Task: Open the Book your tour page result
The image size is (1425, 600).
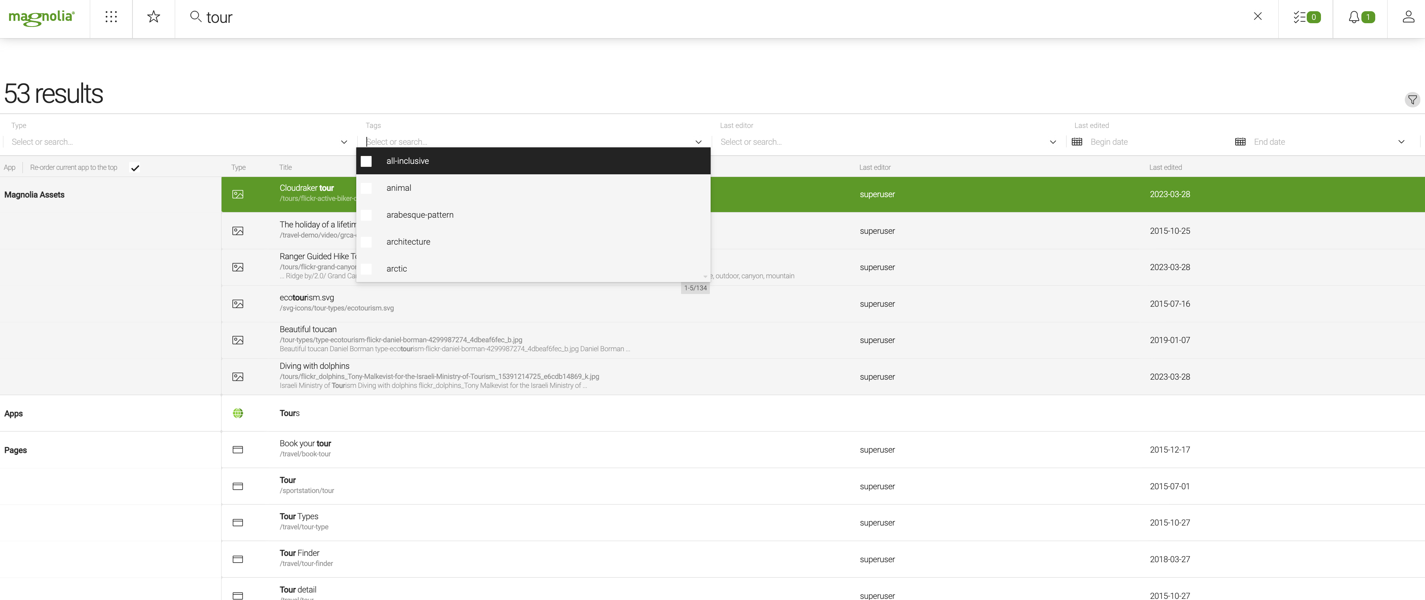Action: pos(305,443)
